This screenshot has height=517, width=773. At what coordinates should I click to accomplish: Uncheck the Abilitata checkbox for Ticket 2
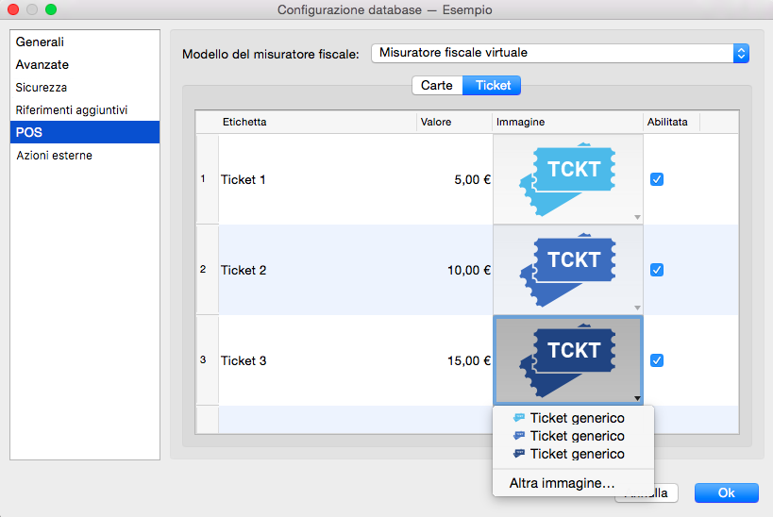pos(657,270)
